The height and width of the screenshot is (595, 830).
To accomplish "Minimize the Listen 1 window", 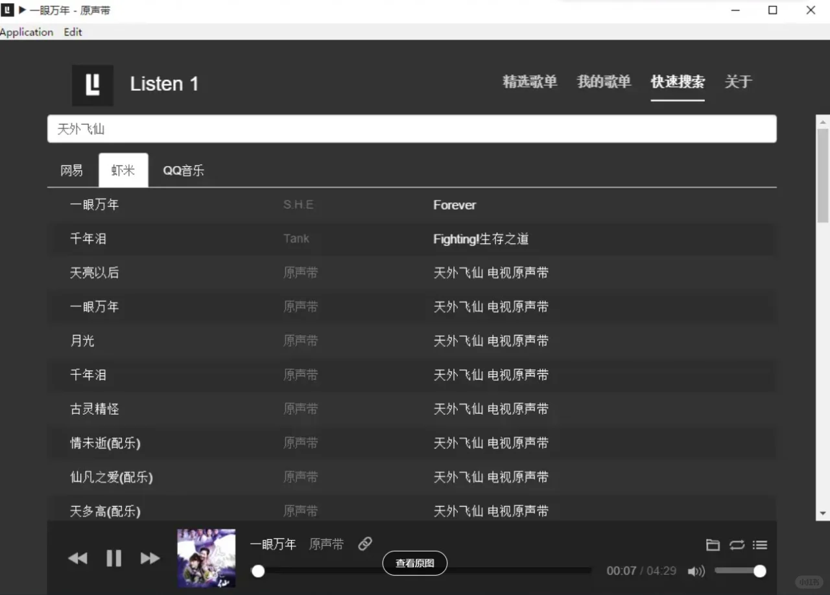I will pyautogui.click(x=735, y=10).
